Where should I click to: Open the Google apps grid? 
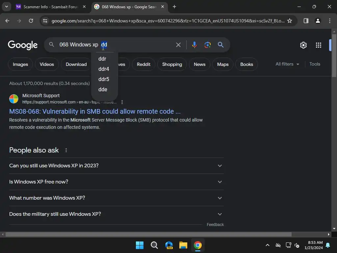pos(319,45)
